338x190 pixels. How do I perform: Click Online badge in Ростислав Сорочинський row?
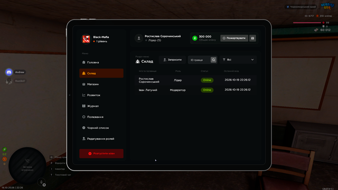207,80
